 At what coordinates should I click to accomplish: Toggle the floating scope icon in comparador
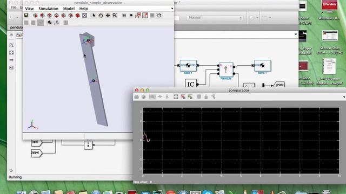[x=199, y=97]
